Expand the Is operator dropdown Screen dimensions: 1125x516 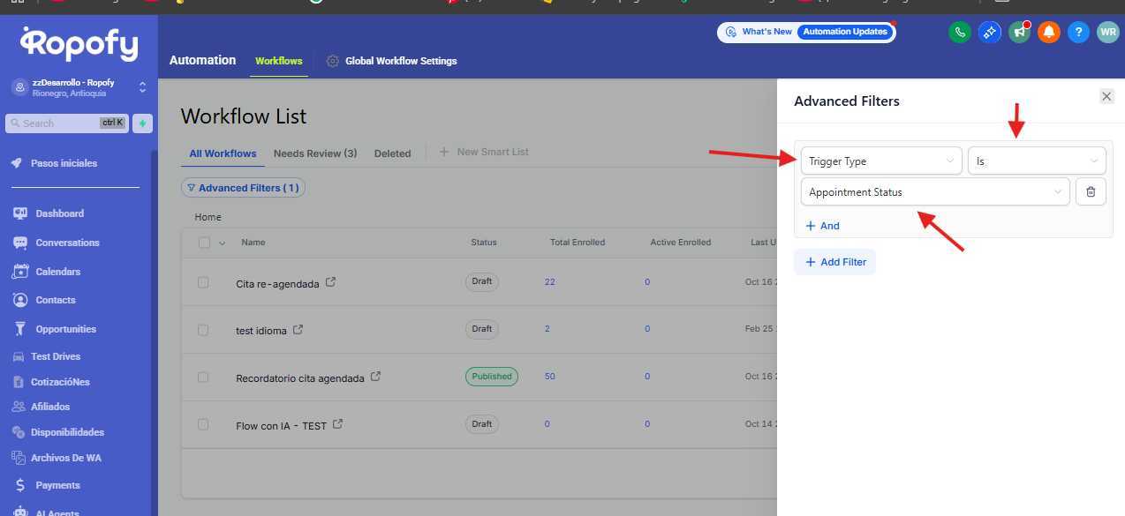[x=1036, y=161]
